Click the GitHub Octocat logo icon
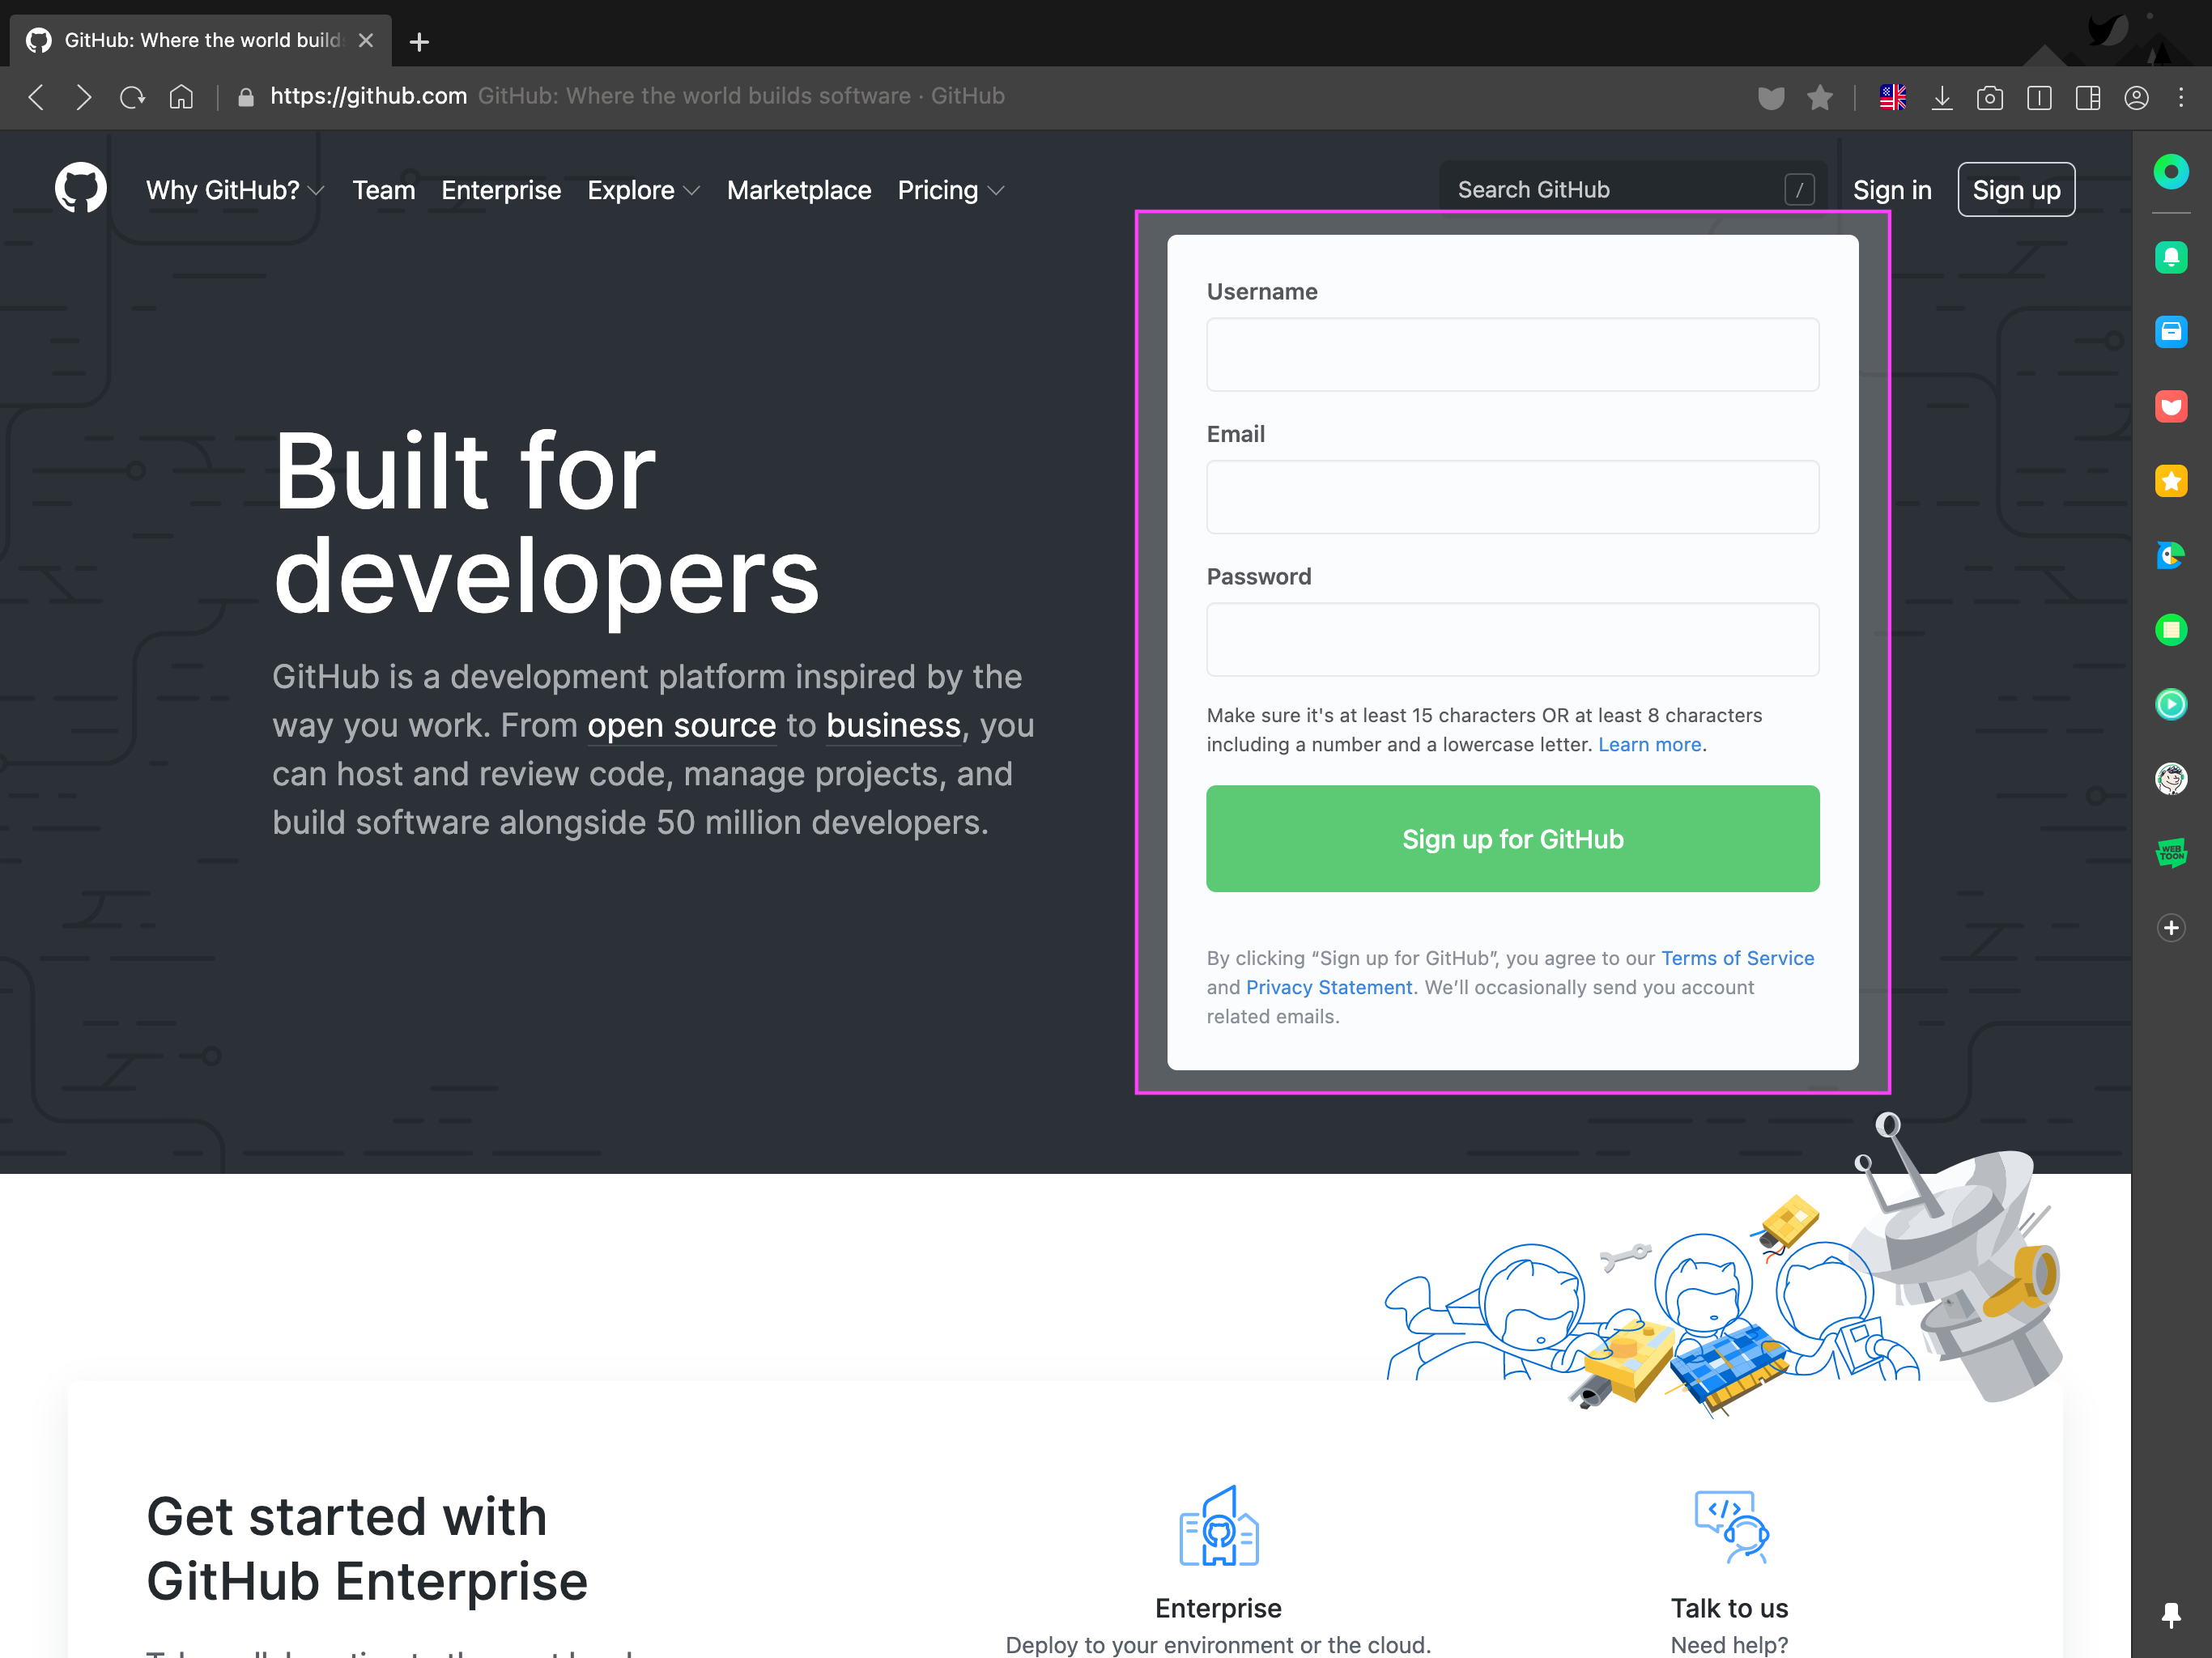Image resolution: width=2212 pixels, height=1658 pixels. (x=82, y=189)
